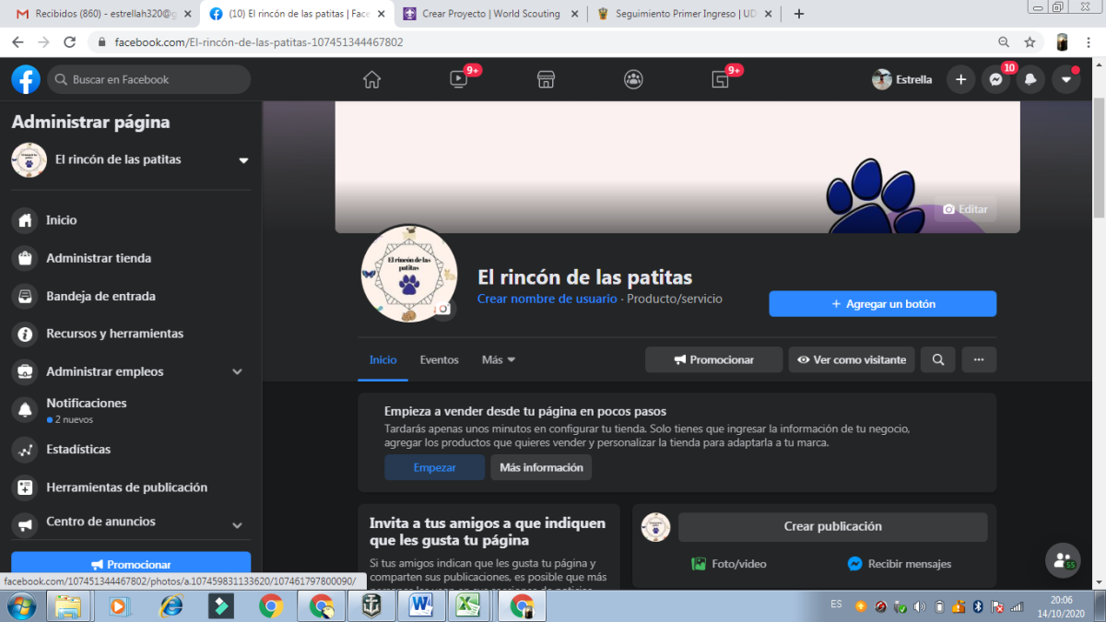Toggle Ver como visitante view
Image resolution: width=1106 pixels, height=622 pixels.
(851, 359)
